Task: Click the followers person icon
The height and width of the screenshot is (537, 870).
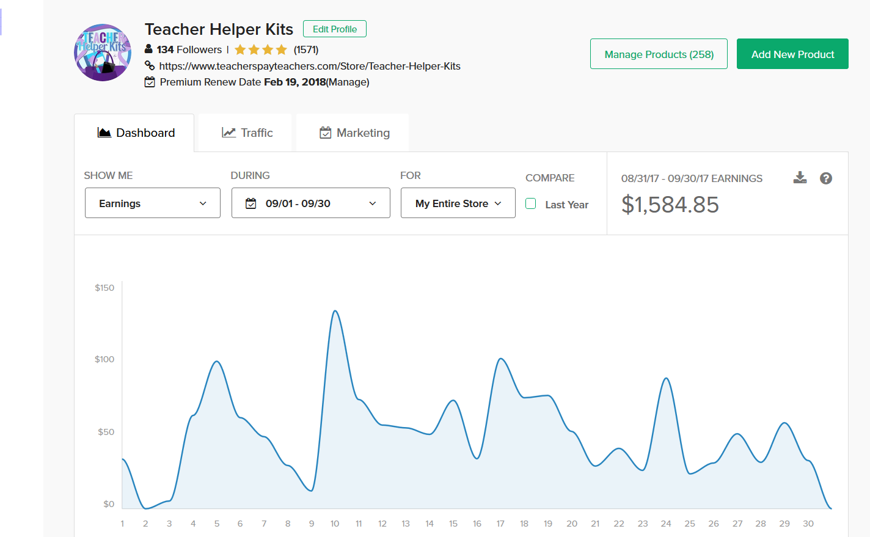Action: pyautogui.click(x=148, y=49)
